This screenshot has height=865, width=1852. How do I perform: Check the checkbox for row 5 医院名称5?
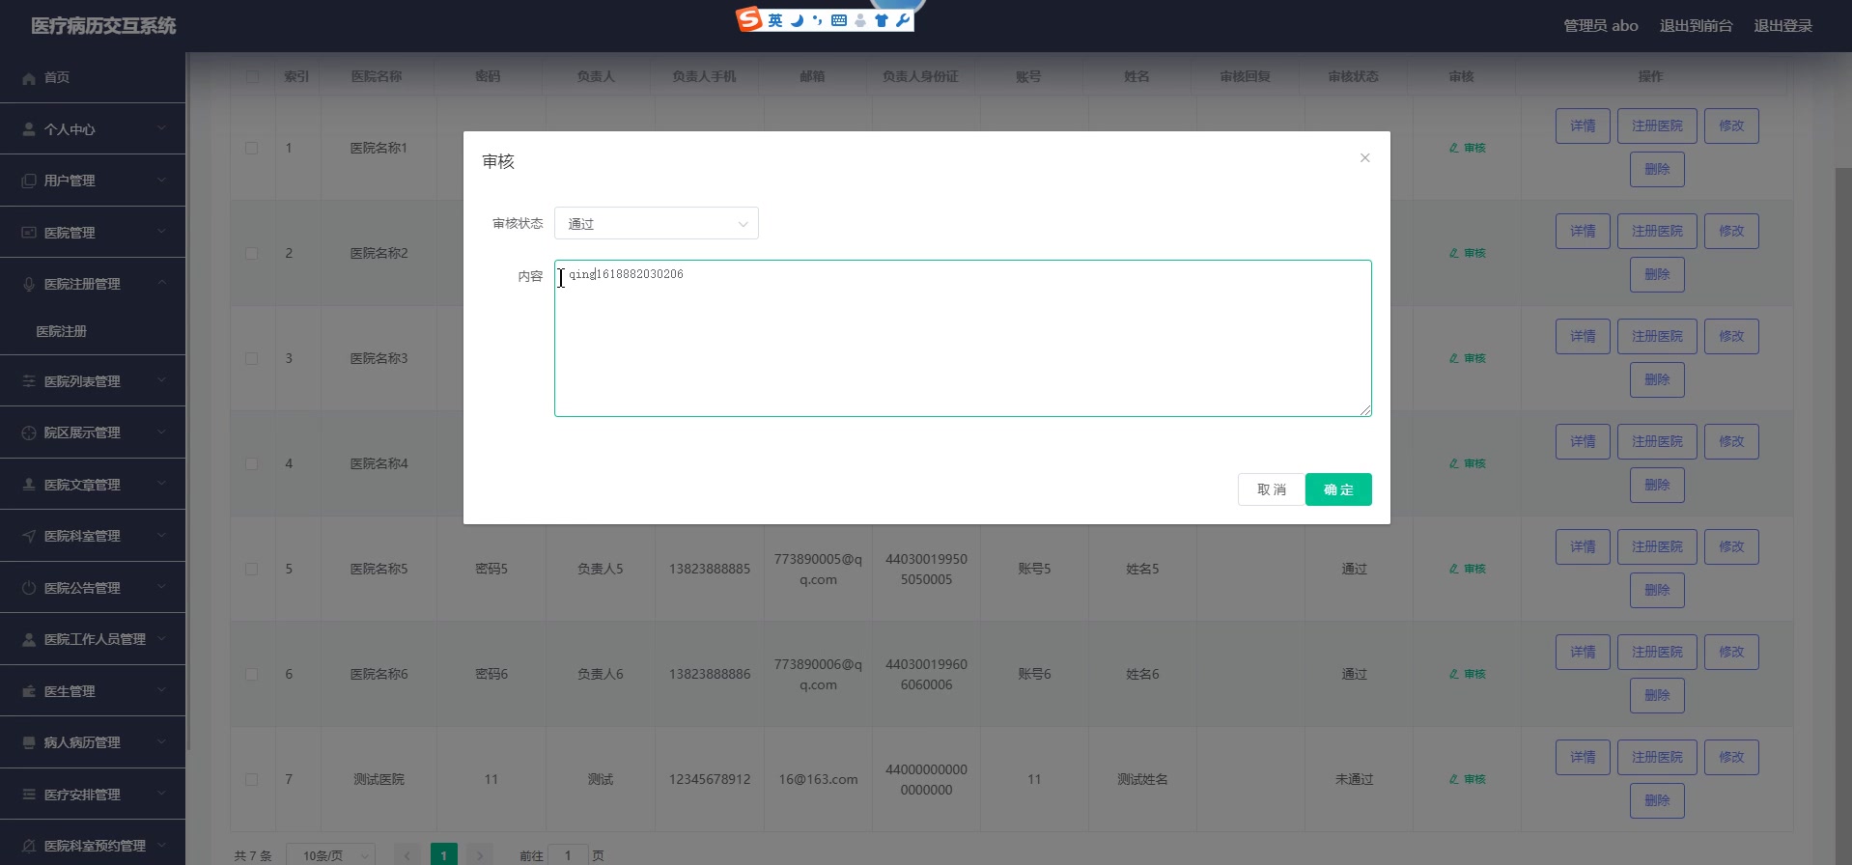pyautogui.click(x=251, y=569)
